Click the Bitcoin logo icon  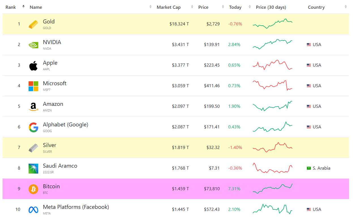coord(33,189)
